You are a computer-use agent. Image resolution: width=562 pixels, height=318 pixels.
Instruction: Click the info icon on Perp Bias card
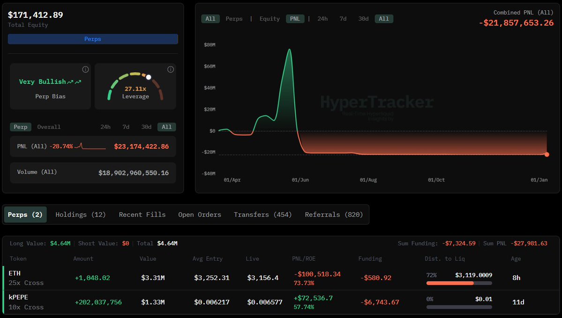[85, 69]
